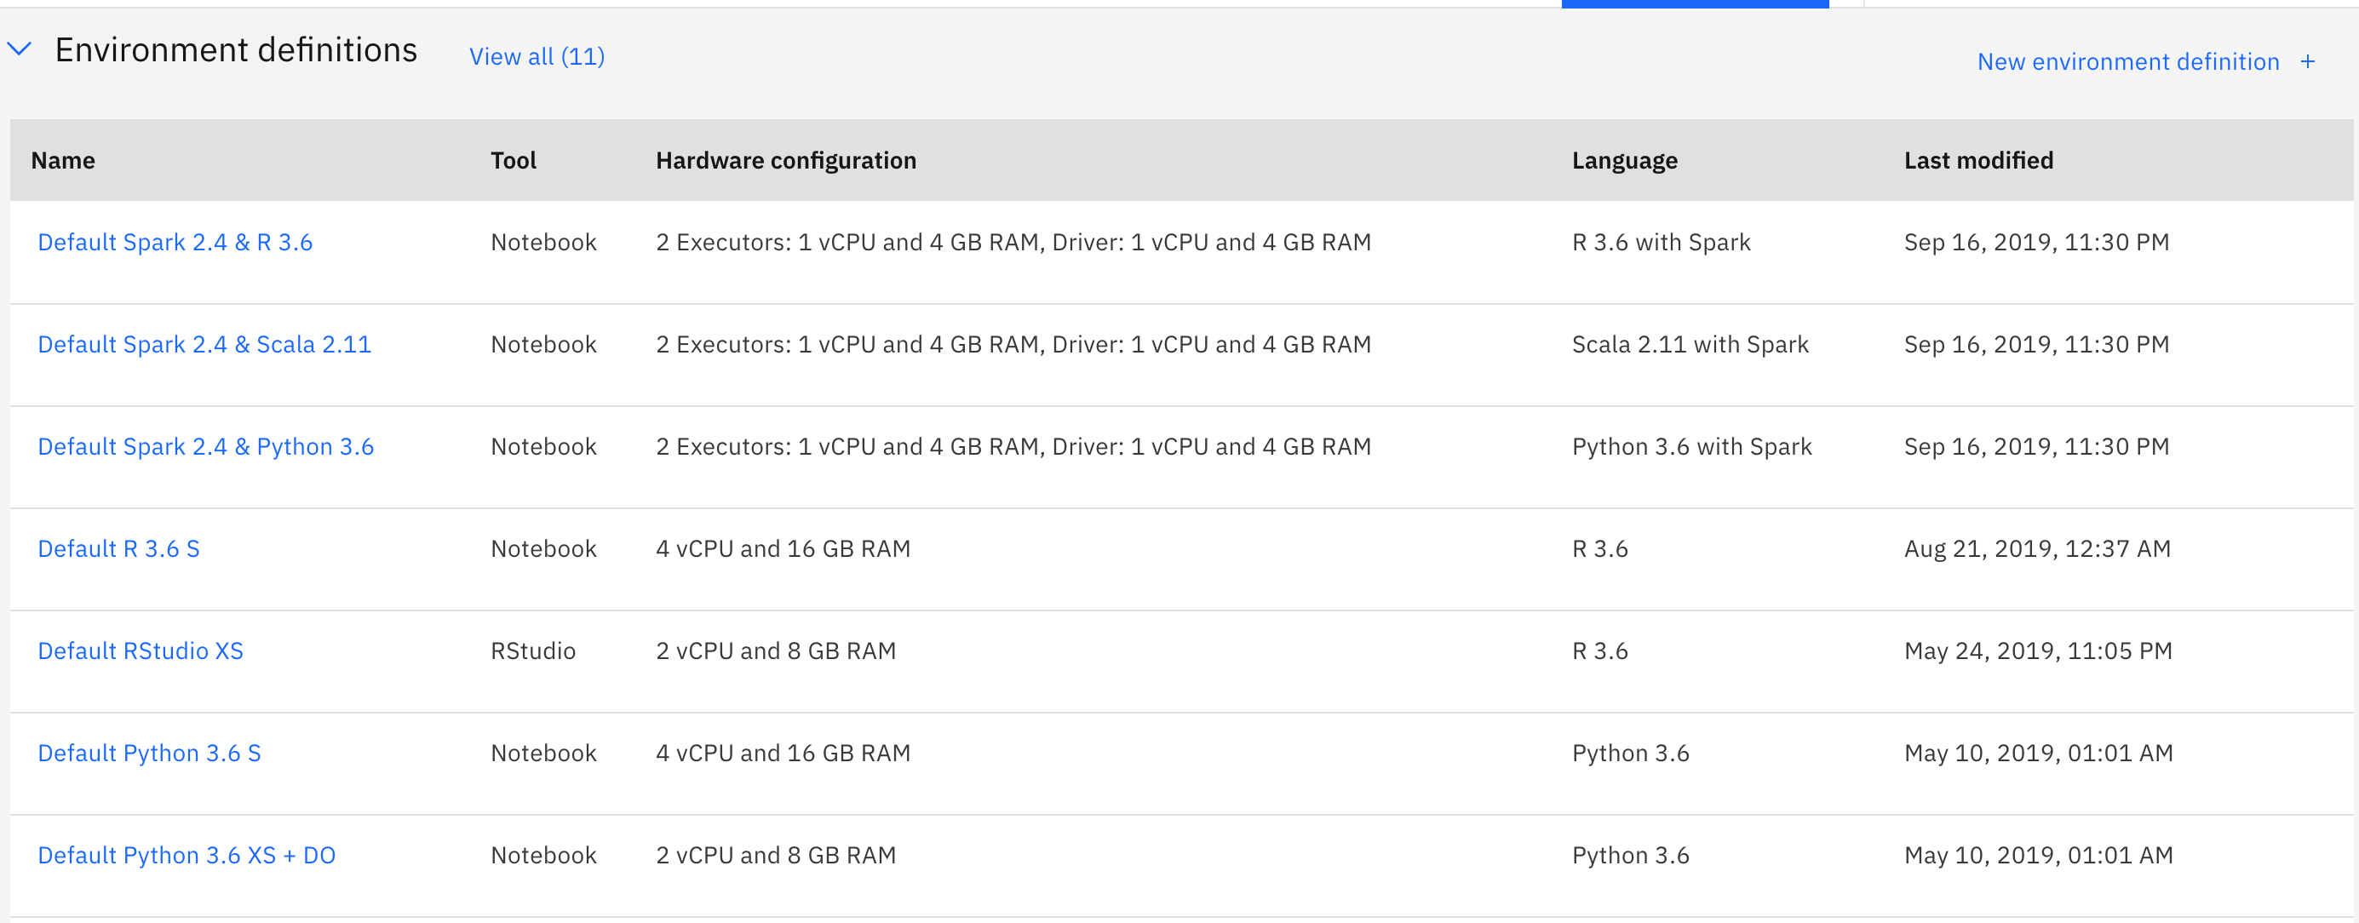This screenshot has height=923, width=2359.
Task: Collapse the Environment definitions section chevron
Action: (20, 49)
